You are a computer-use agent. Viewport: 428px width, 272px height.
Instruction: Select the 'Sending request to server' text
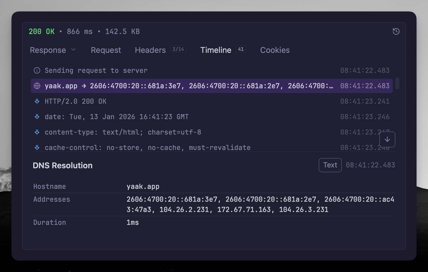(96, 70)
